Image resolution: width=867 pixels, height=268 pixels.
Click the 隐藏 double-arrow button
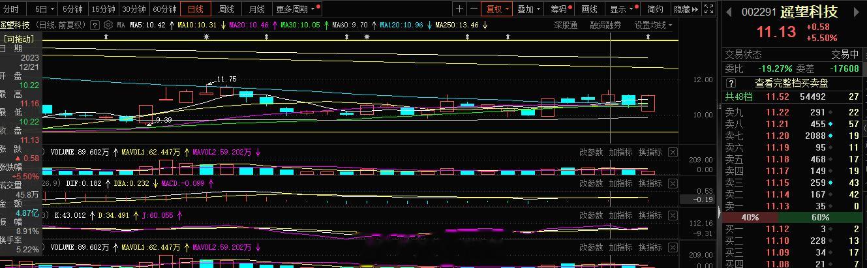(686, 9)
